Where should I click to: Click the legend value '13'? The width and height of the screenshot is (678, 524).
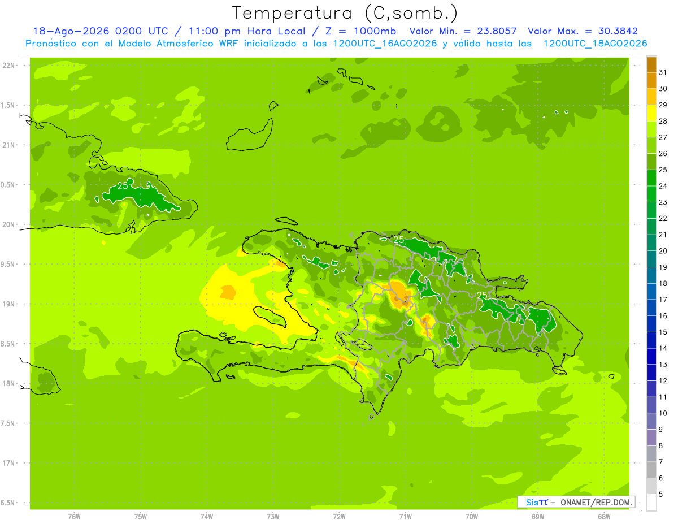click(x=663, y=365)
